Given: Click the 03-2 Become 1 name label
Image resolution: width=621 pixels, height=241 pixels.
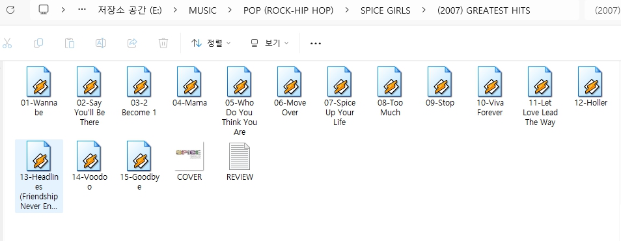Looking at the screenshot, I should point(139,107).
